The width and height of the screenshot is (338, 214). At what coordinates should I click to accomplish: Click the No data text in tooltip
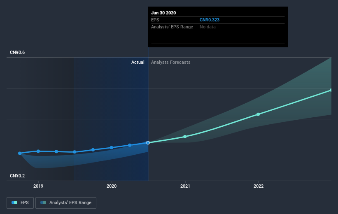click(x=207, y=27)
